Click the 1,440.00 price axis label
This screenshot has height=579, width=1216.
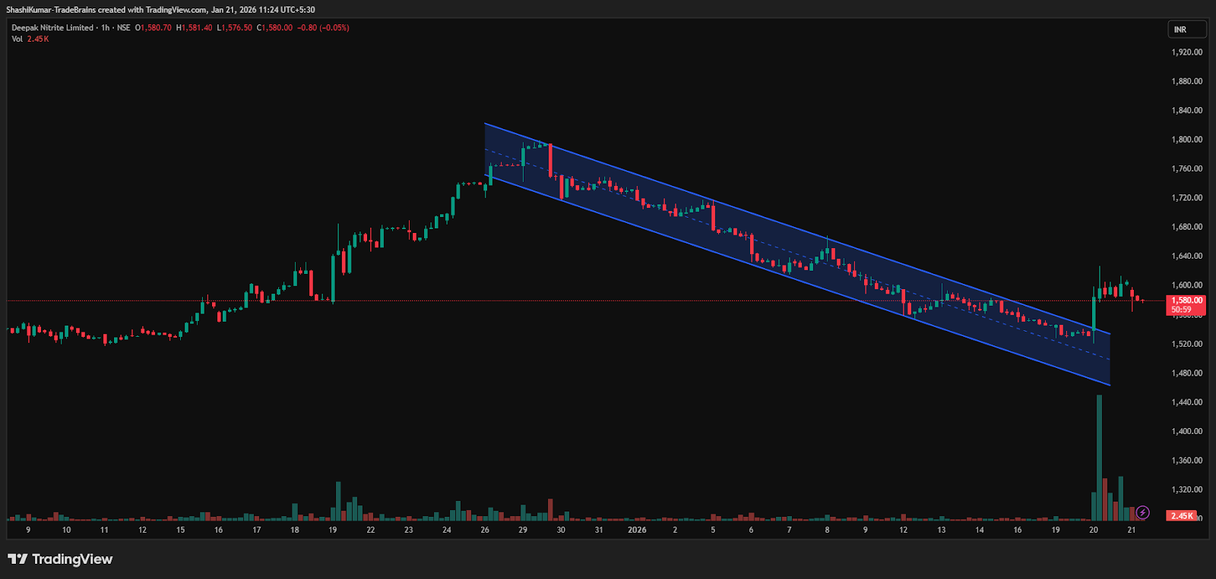[x=1186, y=402]
